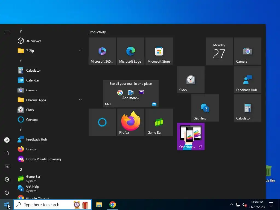Show hidden system tray icons
The height and width of the screenshot is (210, 280).
pos(231,205)
